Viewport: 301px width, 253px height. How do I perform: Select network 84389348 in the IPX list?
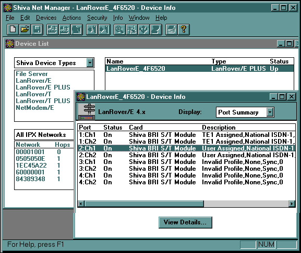[44, 179]
